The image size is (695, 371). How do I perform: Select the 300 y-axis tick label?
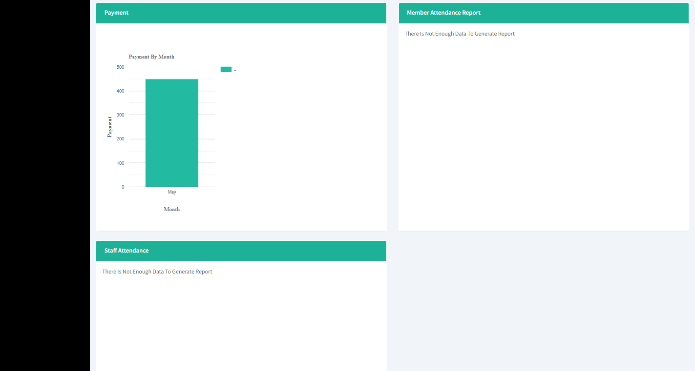click(x=120, y=115)
